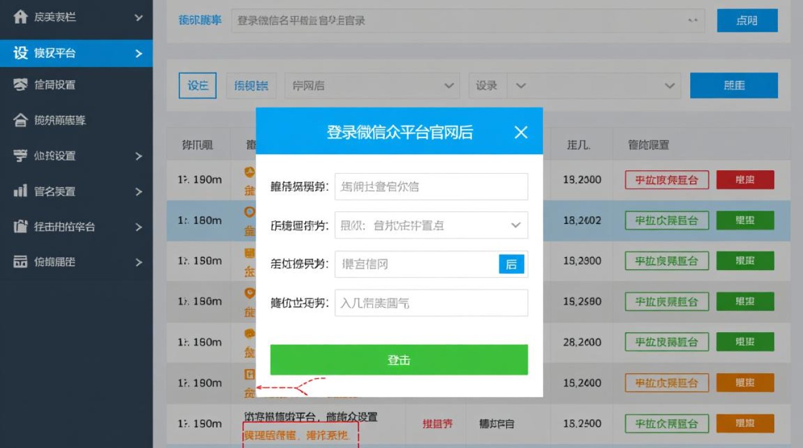
Task: Click the home icon in the sidebar
Action: pos(20,17)
